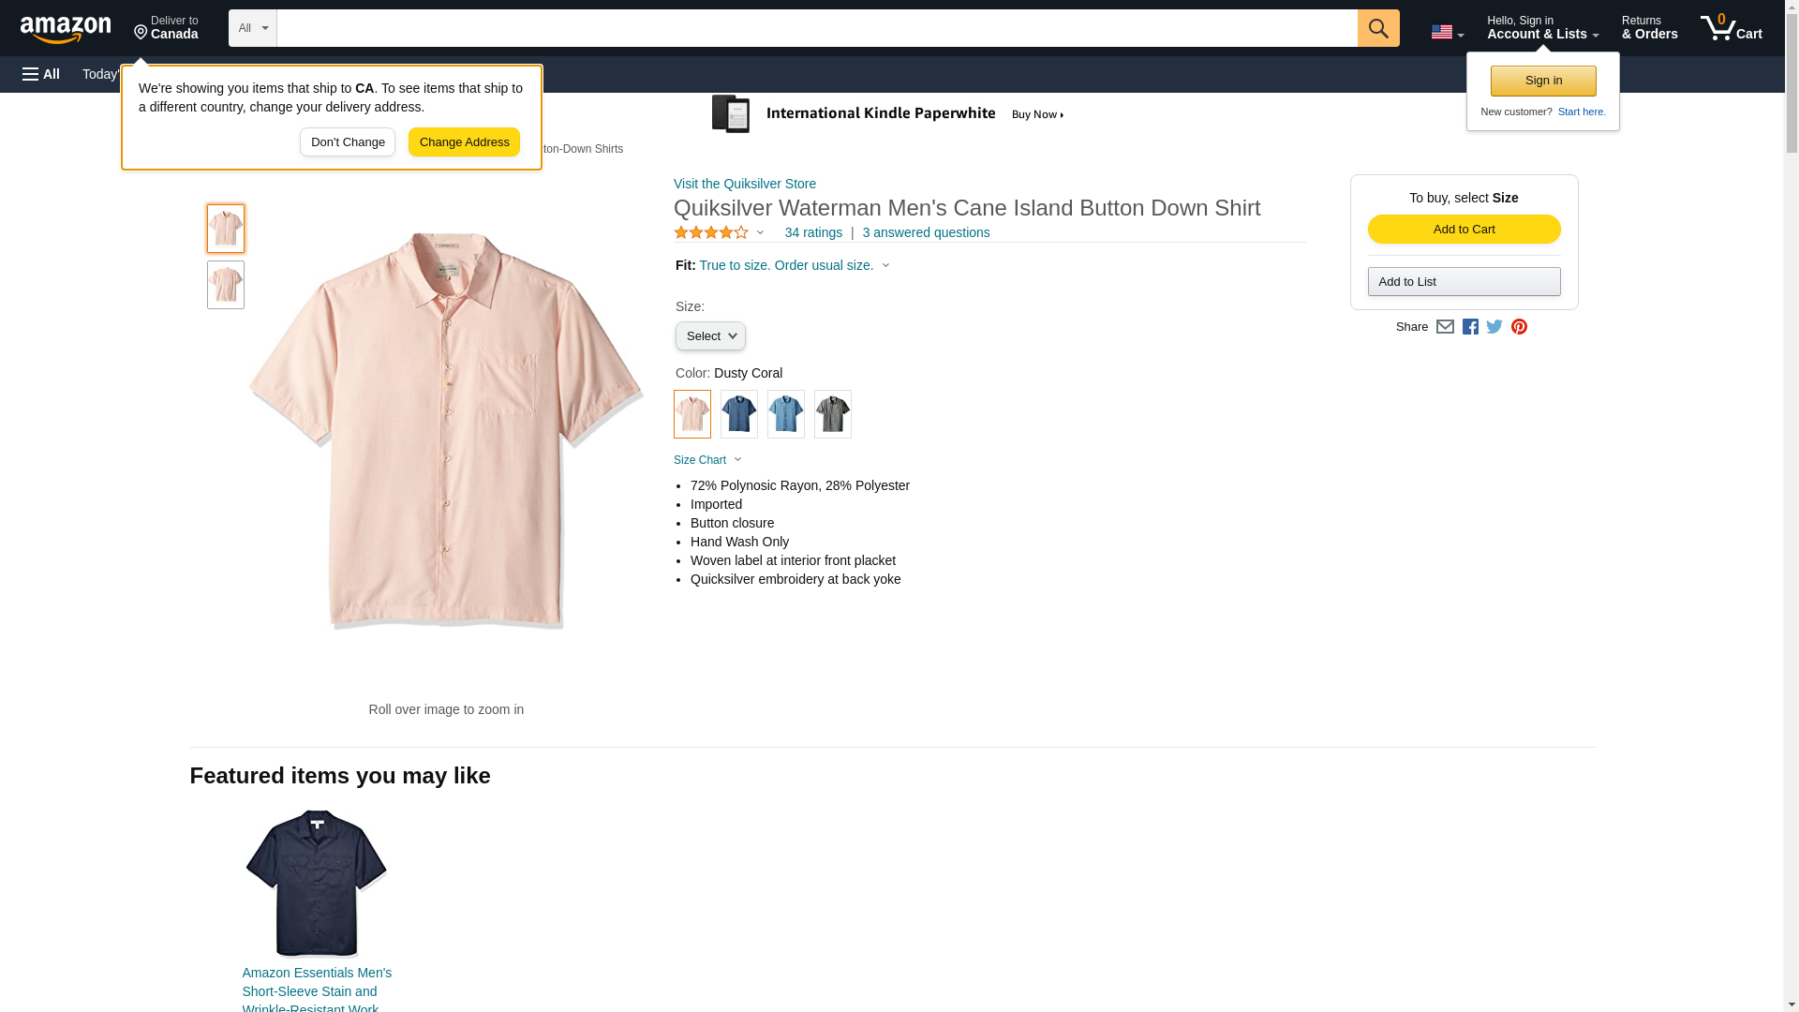Click the US flag language selector

click(1447, 32)
